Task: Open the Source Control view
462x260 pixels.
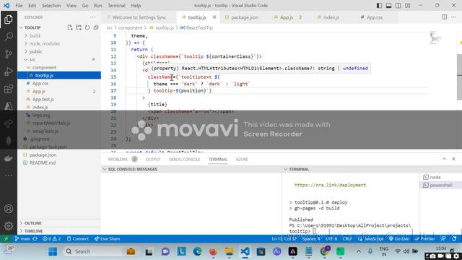Action: 9,54
